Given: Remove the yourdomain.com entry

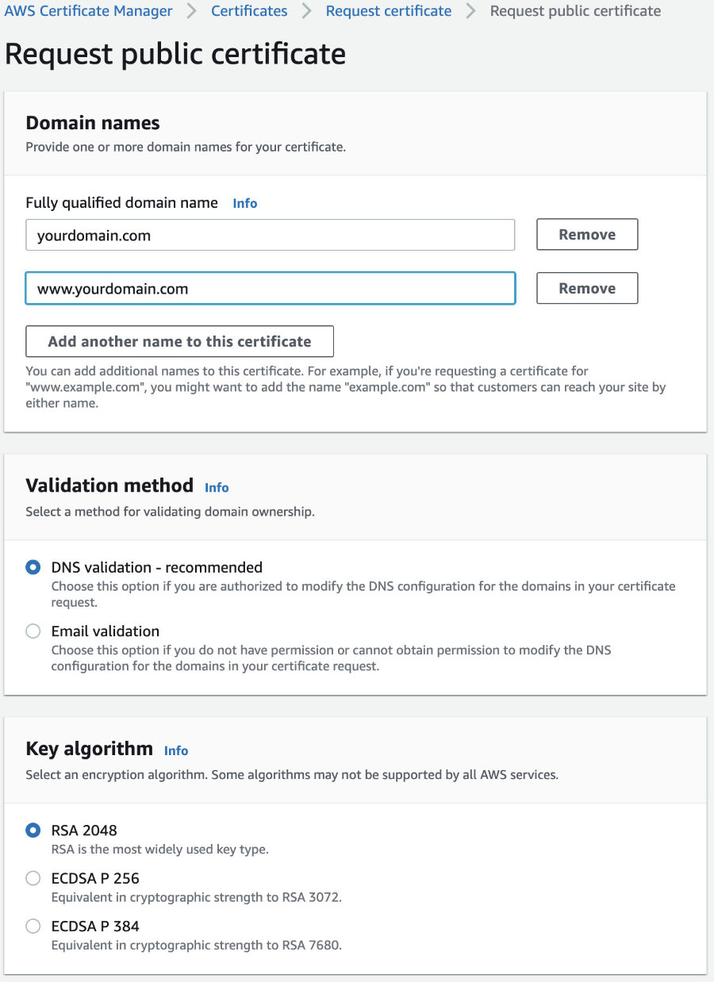Looking at the screenshot, I should [x=587, y=235].
